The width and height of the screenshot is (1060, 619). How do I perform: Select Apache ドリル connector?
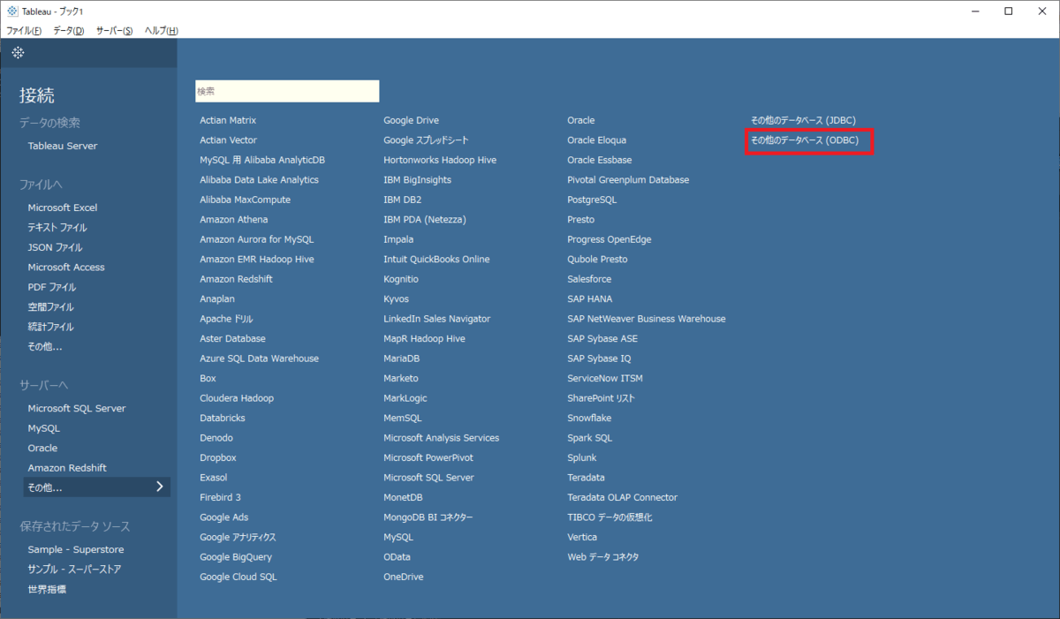[x=226, y=319]
